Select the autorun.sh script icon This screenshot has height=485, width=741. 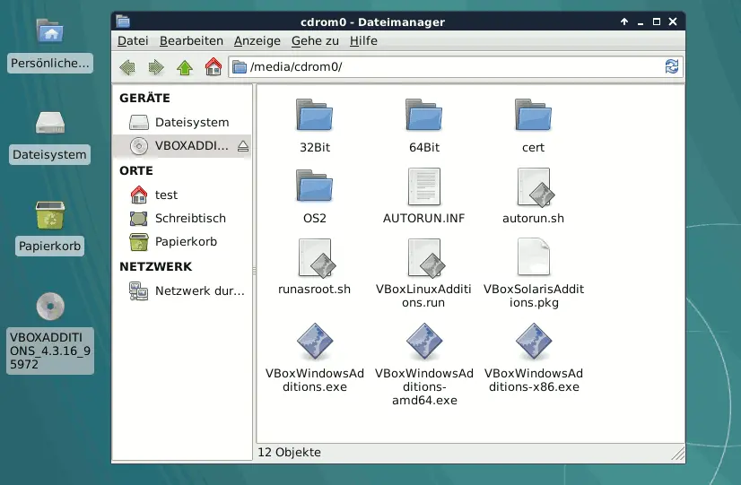tap(535, 187)
